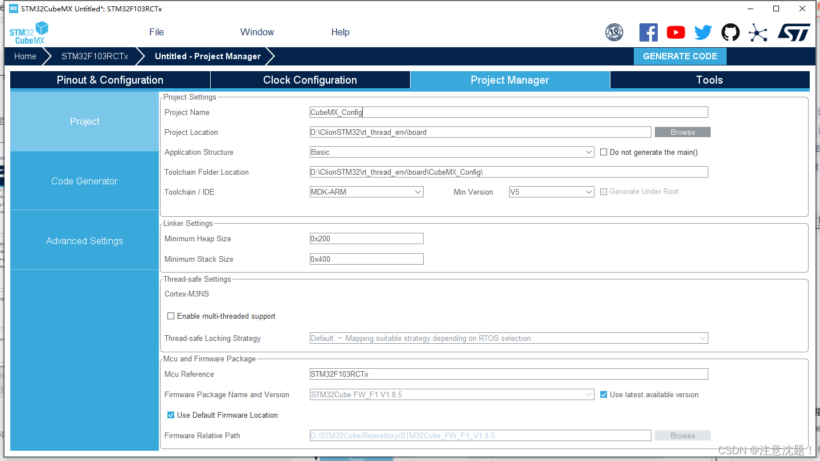Browse for Firmware Relative Path
The height and width of the screenshot is (461, 820).
click(x=683, y=435)
